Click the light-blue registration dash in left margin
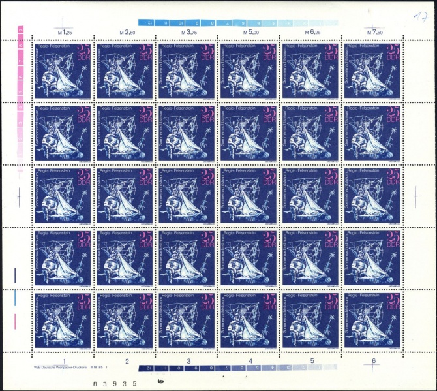Image resolution: width=437 pixels, height=391 pixels. [15, 298]
